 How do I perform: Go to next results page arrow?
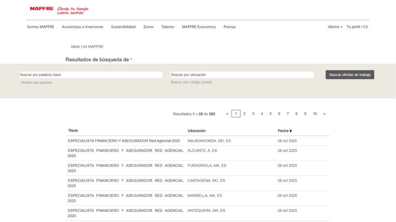click(x=324, y=114)
